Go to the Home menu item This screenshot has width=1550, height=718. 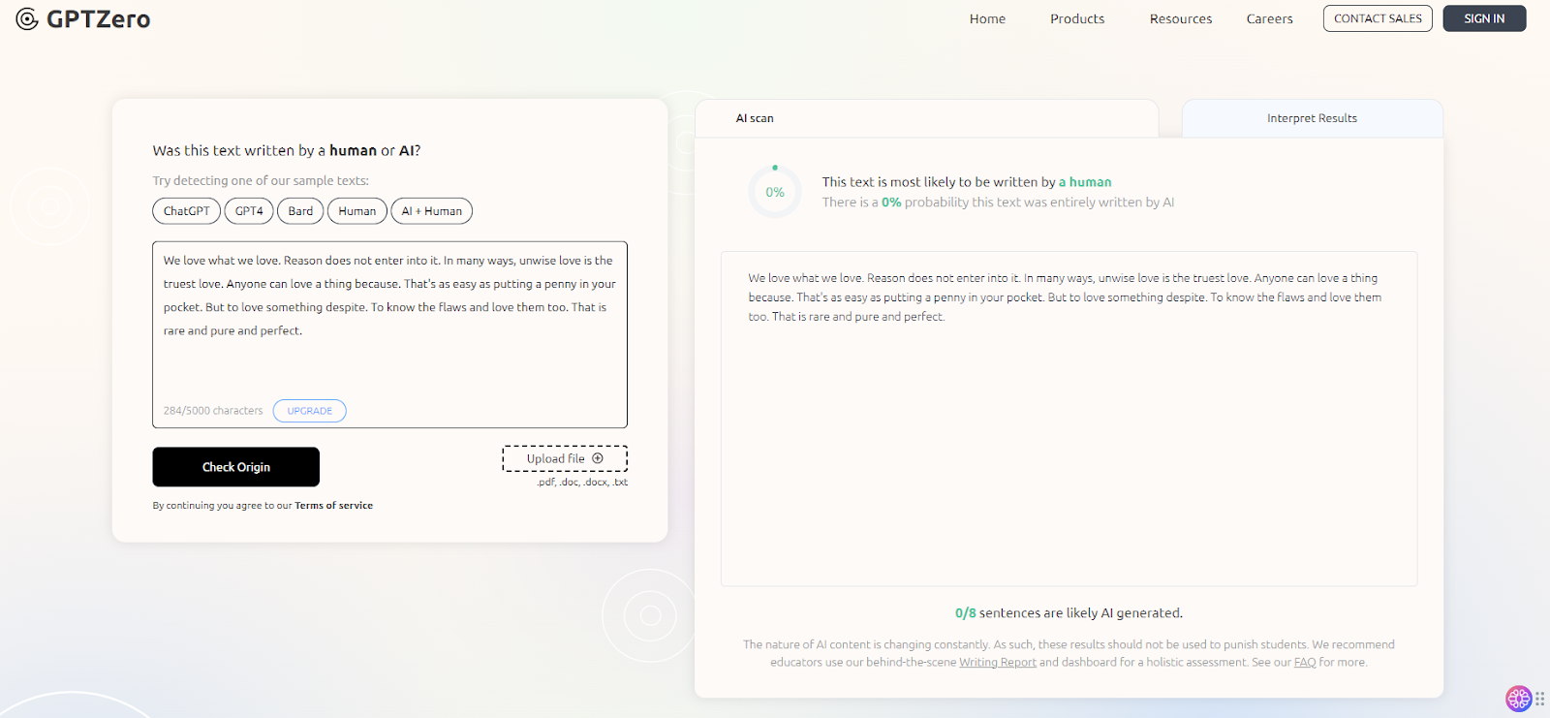point(987,18)
